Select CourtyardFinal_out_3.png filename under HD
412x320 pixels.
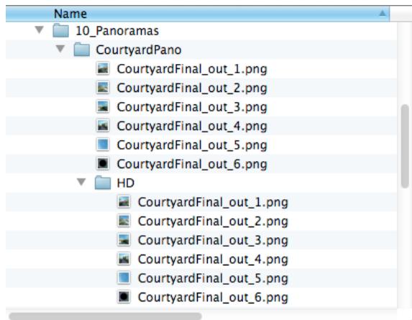point(213,240)
